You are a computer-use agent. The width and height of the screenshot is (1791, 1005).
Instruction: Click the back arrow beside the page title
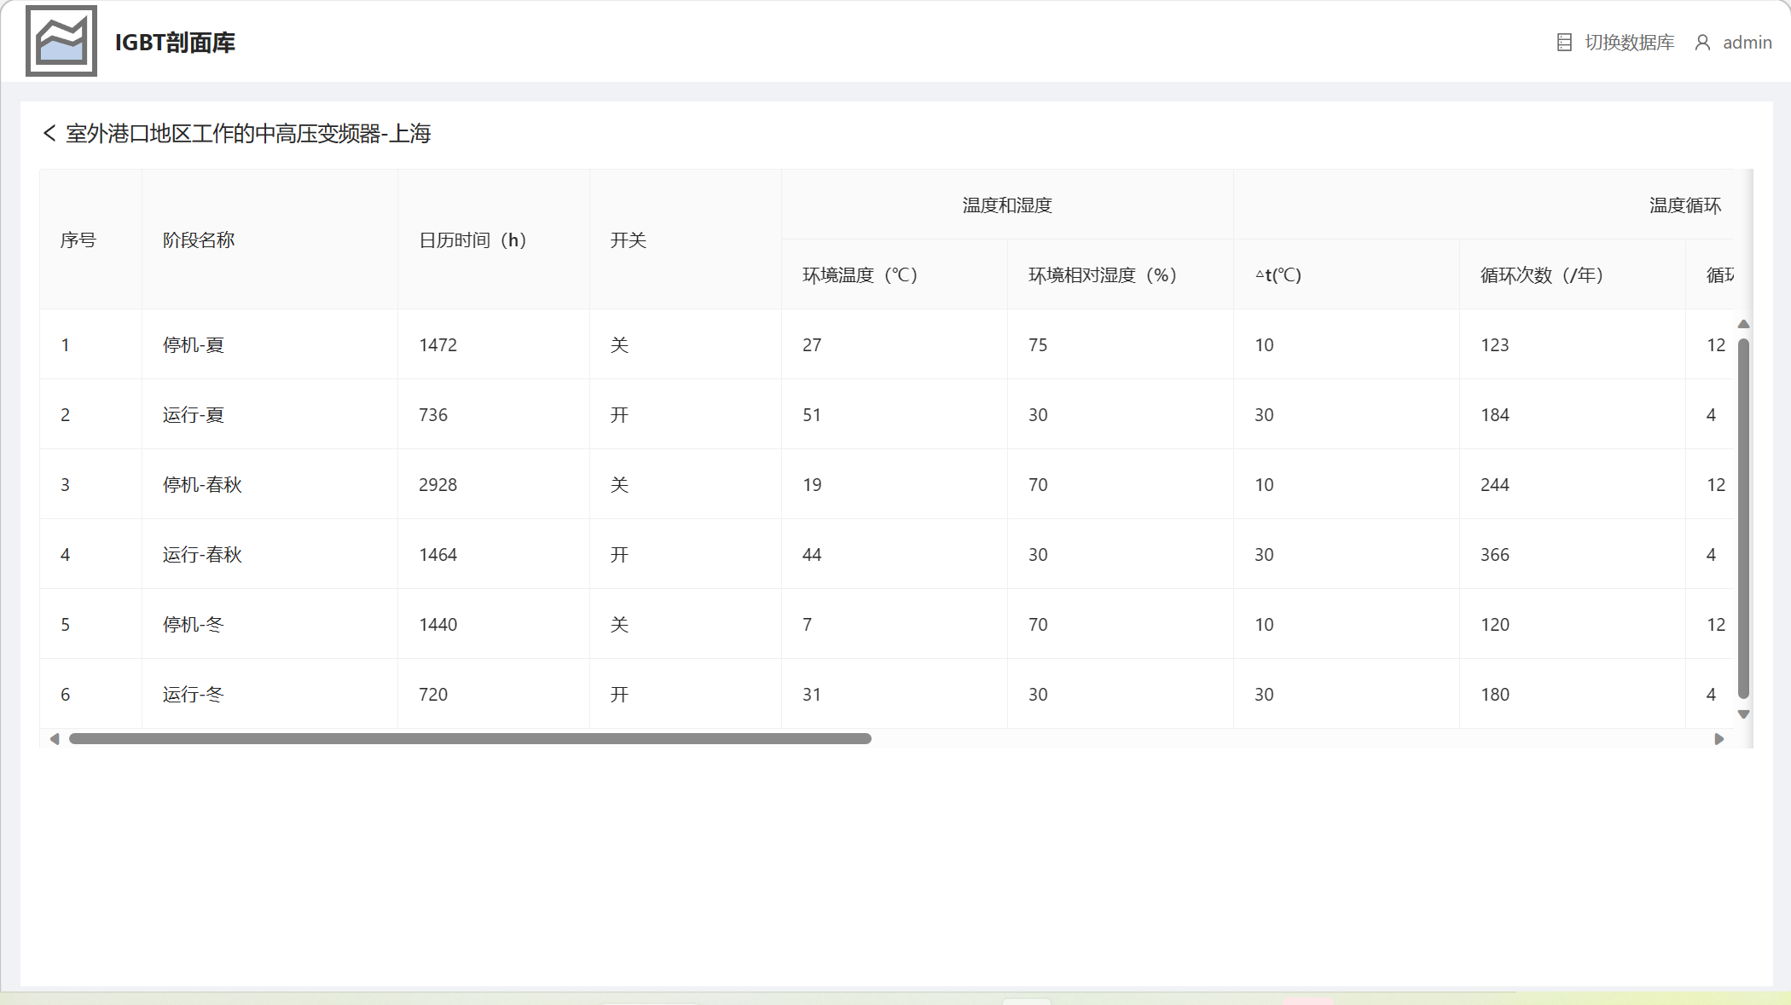coord(49,133)
